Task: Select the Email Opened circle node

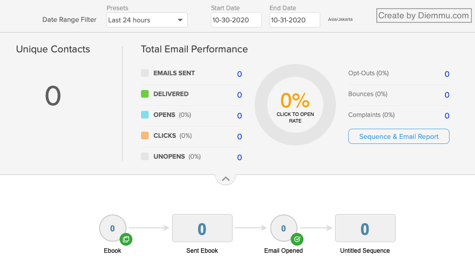Action: pos(284,228)
